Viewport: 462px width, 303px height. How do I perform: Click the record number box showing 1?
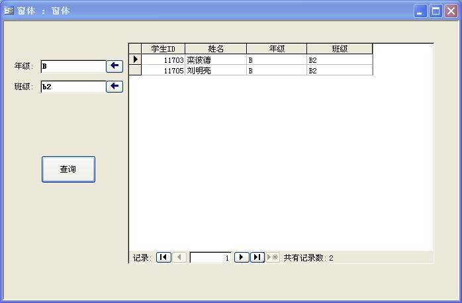point(210,257)
